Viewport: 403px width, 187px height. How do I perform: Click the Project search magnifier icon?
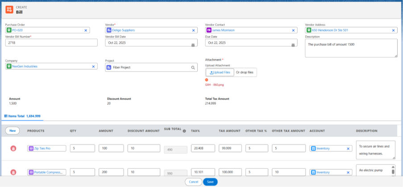click(x=193, y=68)
